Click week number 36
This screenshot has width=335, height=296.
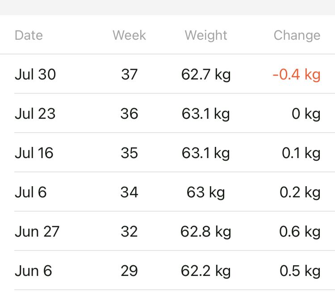click(x=129, y=114)
